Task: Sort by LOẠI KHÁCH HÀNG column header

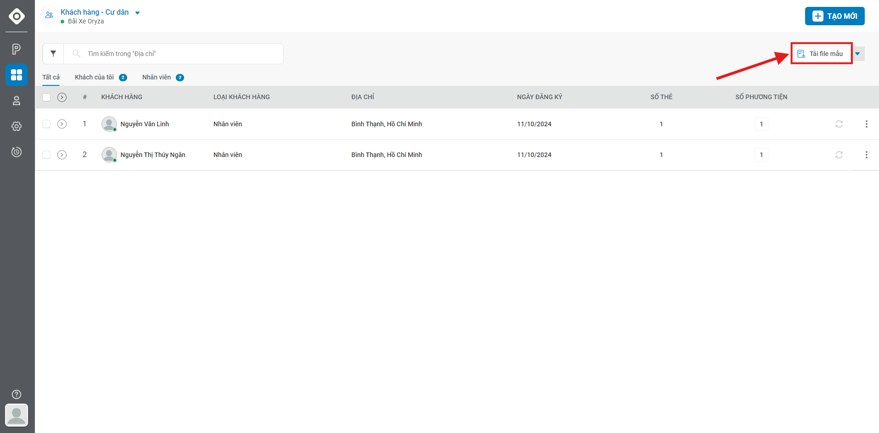Action: pos(241,97)
